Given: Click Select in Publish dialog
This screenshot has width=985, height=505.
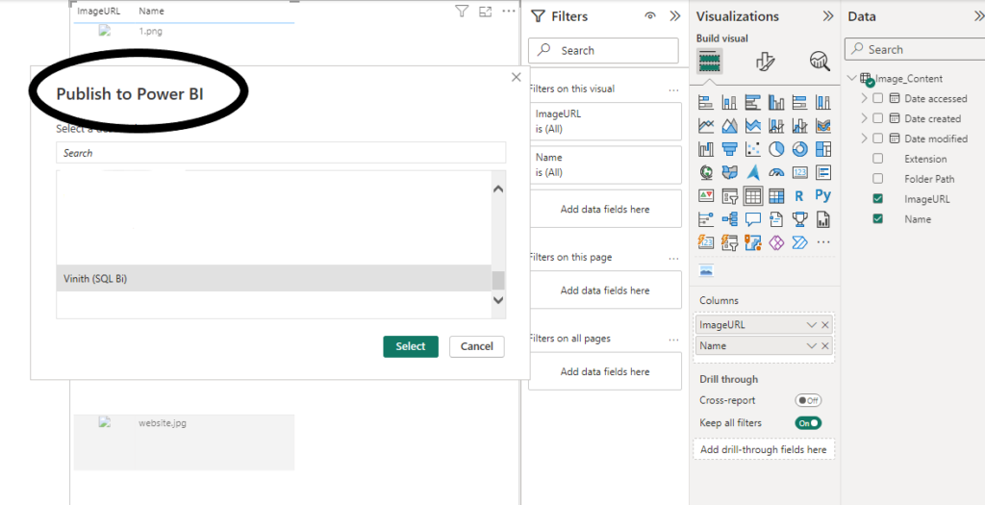Looking at the screenshot, I should 411,346.
